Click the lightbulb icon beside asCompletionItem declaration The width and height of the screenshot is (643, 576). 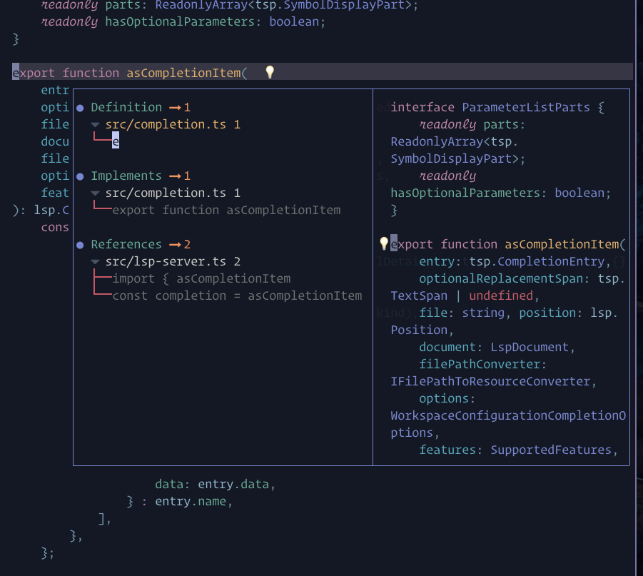tap(269, 71)
